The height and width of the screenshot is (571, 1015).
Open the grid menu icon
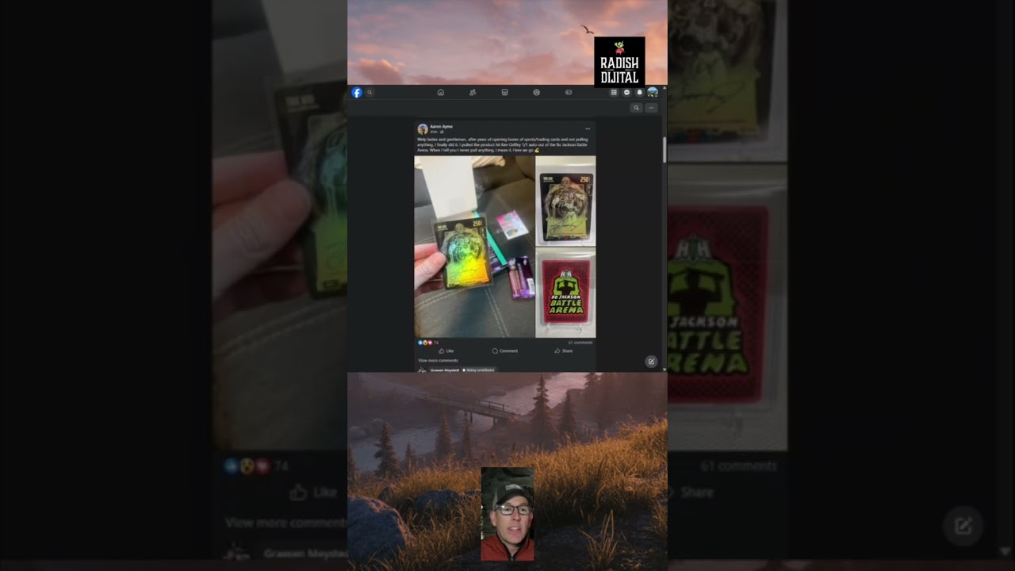point(614,93)
